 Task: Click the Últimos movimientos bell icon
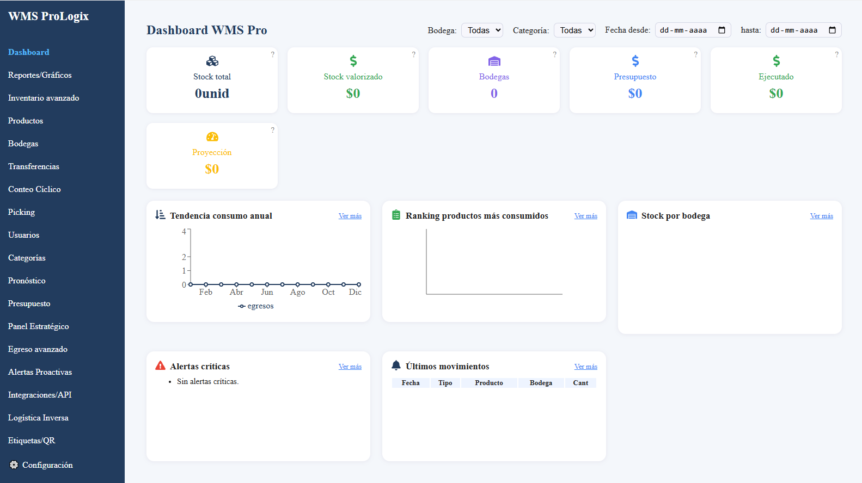(396, 366)
